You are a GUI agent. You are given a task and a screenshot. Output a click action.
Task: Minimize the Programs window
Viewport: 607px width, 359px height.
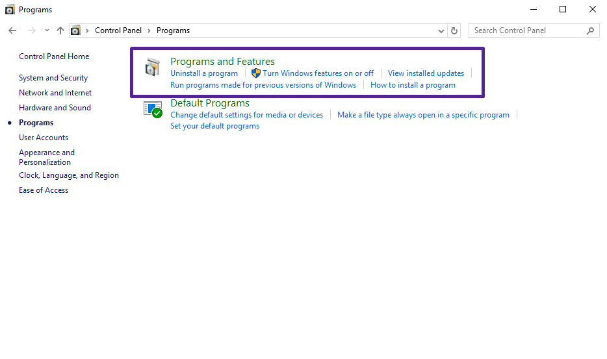coord(534,9)
